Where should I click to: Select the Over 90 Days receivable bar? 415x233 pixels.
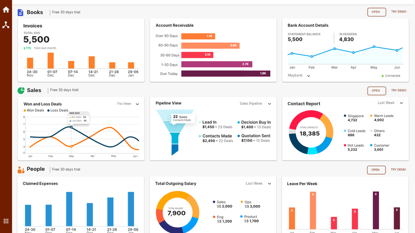[198, 36]
